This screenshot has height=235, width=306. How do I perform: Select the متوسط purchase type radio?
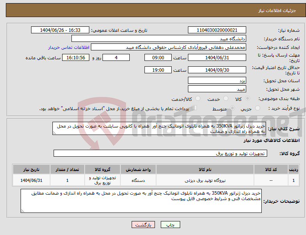coord(232,108)
